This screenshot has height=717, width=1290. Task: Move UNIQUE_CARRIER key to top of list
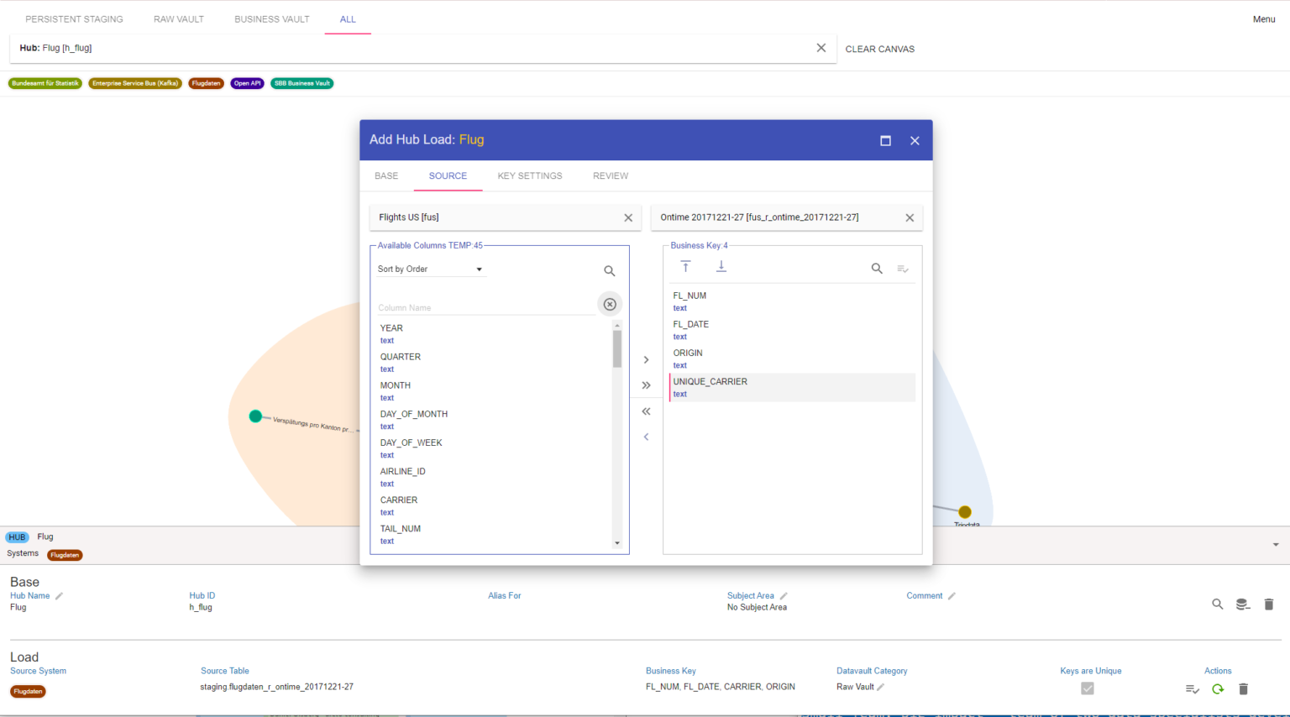[x=686, y=265]
